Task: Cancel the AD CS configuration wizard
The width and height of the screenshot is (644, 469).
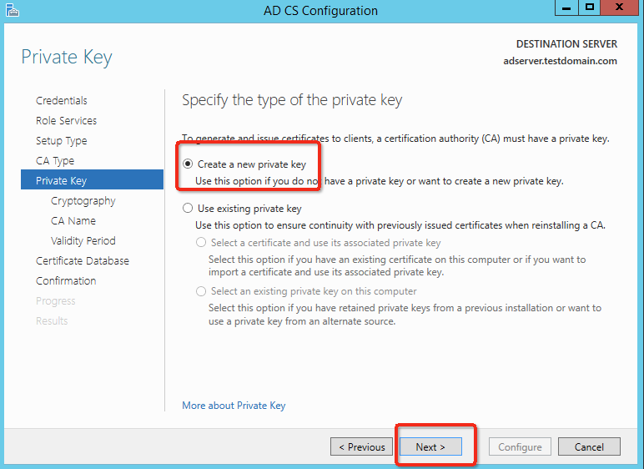Action: click(x=589, y=447)
